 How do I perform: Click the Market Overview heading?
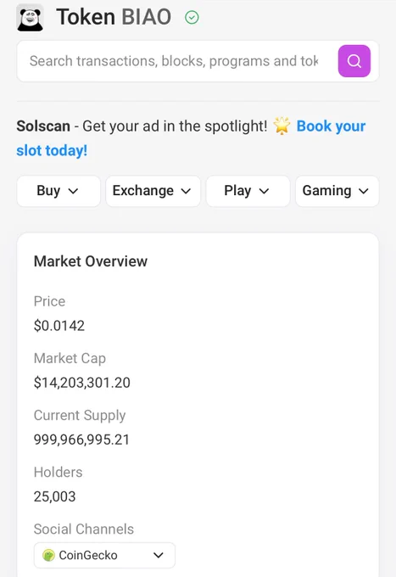pyautogui.click(x=91, y=261)
